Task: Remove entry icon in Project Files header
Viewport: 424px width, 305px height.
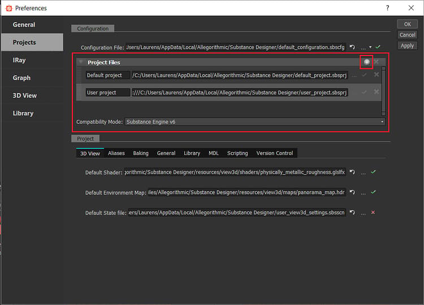Action: click(x=377, y=62)
